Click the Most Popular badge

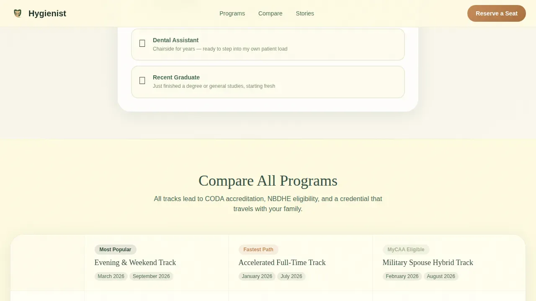pos(115,250)
